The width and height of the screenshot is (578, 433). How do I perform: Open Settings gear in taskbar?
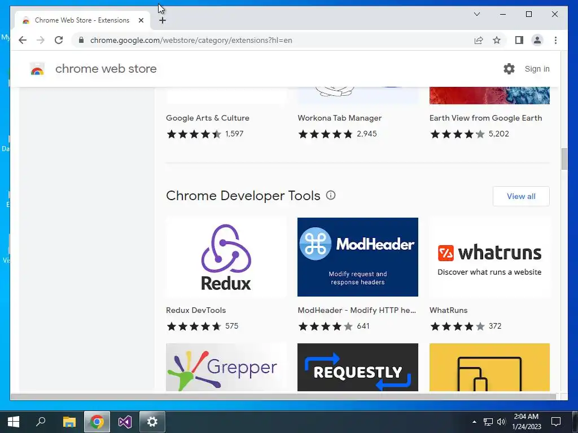coord(152,422)
